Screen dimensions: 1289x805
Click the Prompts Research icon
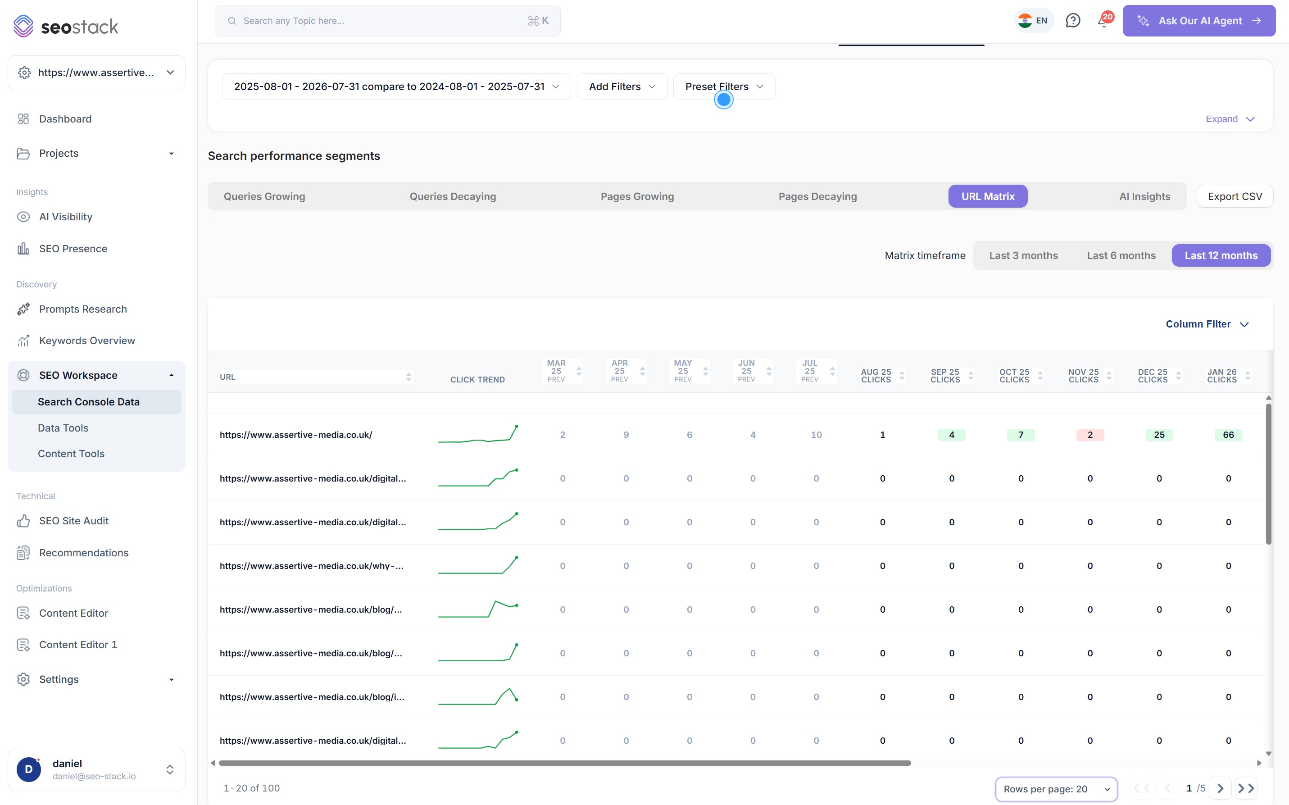tap(23, 309)
